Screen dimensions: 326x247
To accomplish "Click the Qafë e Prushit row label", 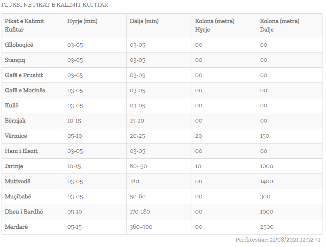I will [24, 75].
